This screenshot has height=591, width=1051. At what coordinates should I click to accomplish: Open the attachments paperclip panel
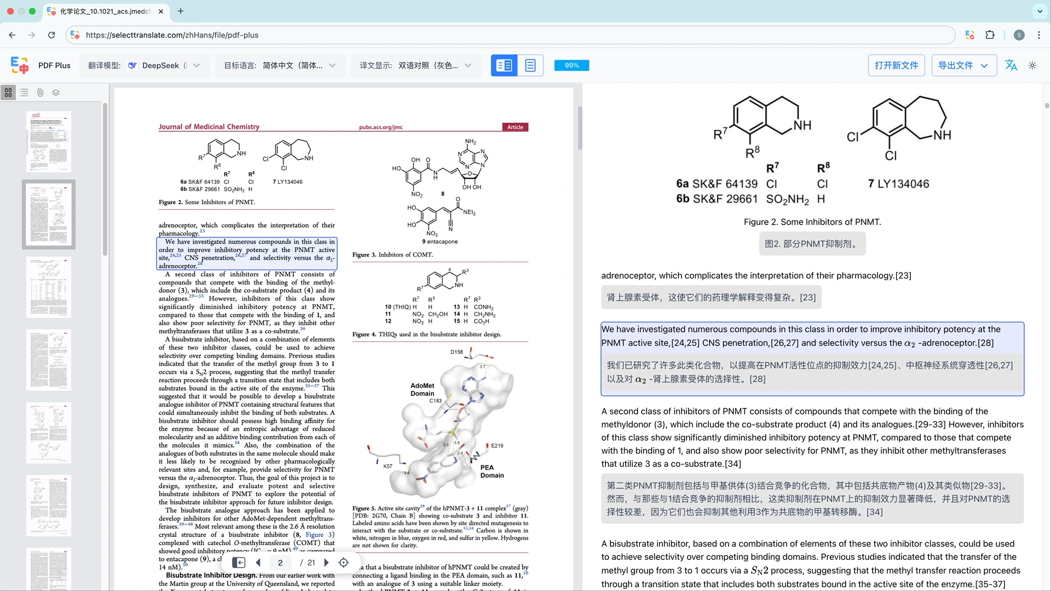(40, 92)
